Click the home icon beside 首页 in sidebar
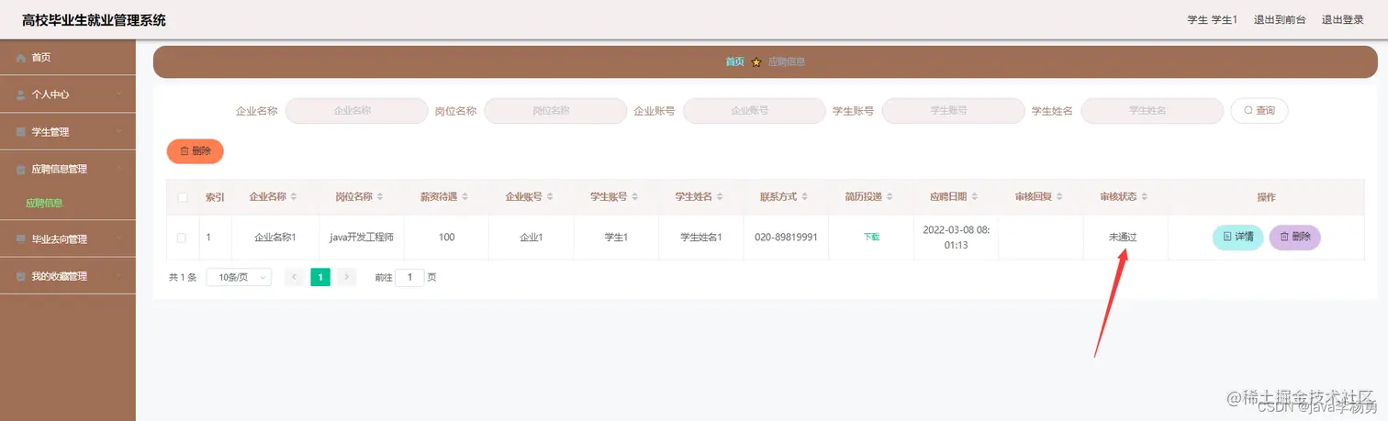1388x421 pixels. point(21,58)
